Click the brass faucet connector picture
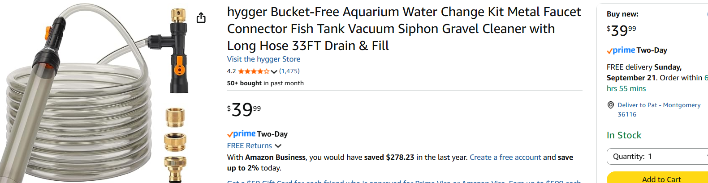Image resolution: width=708 pixels, height=183 pixels. (x=175, y=143)
